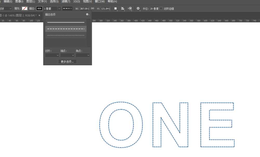260x157 pixels.
Task: Click the 填充 fill color swatch
Action: tap(25, 9)
